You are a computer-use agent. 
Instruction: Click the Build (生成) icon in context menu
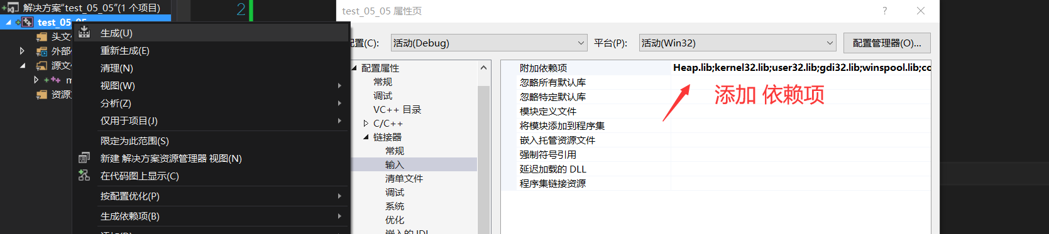pos(84,33)
